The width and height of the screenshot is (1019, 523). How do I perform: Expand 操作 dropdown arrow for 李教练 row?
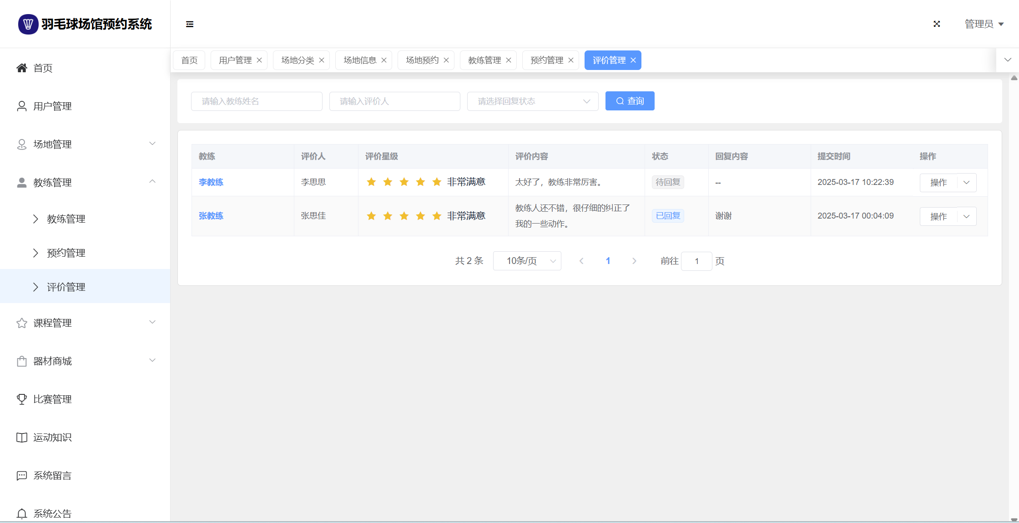[967, 183]
